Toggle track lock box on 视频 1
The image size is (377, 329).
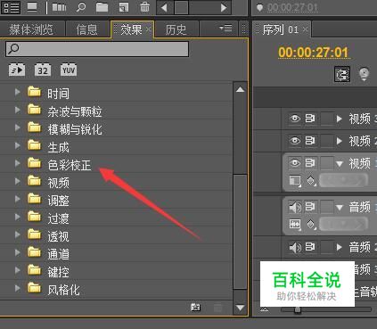click(326, 163)
